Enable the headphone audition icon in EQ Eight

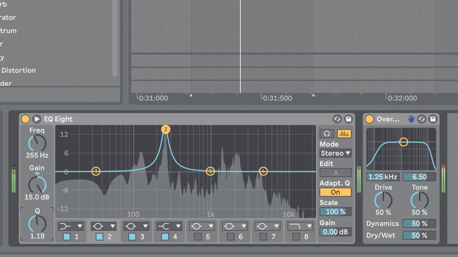(326, 134)
